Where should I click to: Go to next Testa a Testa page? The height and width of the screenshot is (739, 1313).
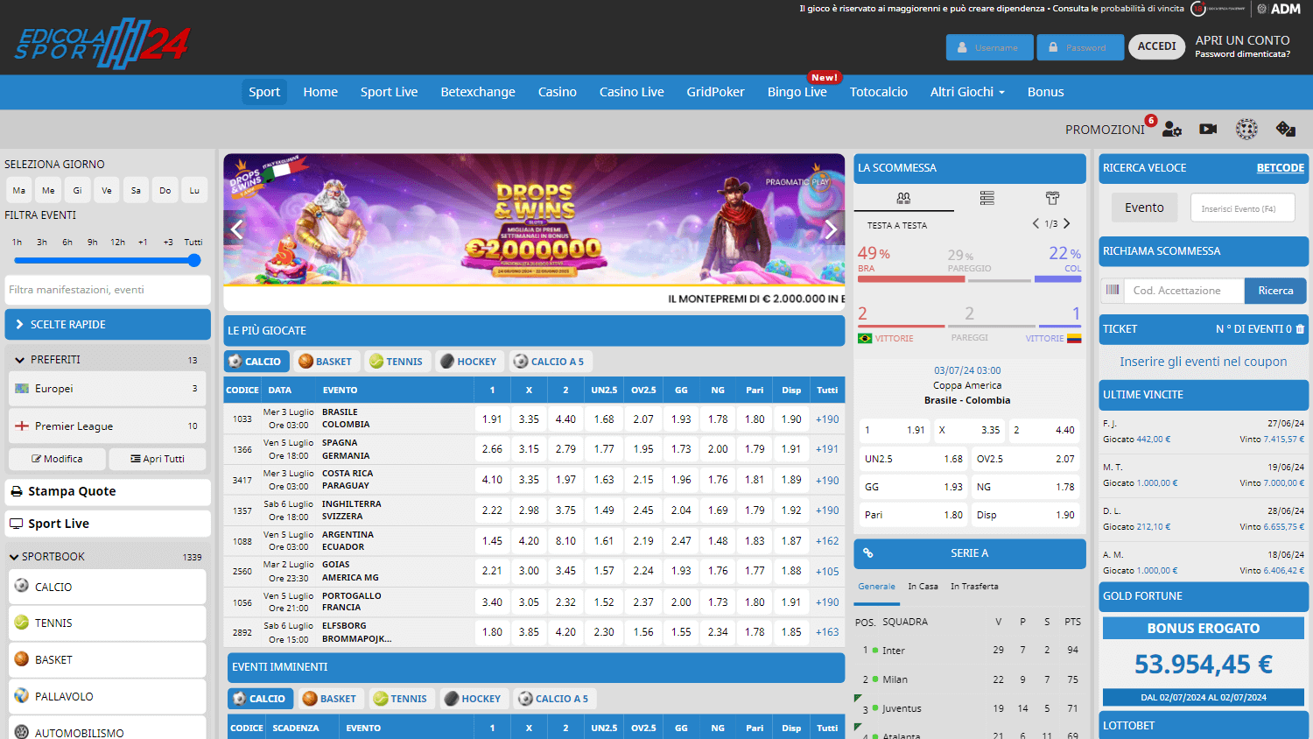click(x=1067, y=223)
